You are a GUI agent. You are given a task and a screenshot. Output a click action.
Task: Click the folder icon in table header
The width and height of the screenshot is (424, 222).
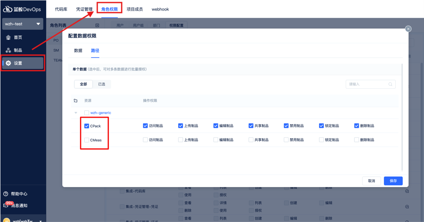[76, 101]
